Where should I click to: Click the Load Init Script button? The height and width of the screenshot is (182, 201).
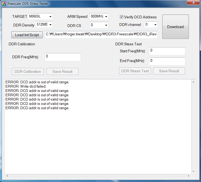coord(27,35)
